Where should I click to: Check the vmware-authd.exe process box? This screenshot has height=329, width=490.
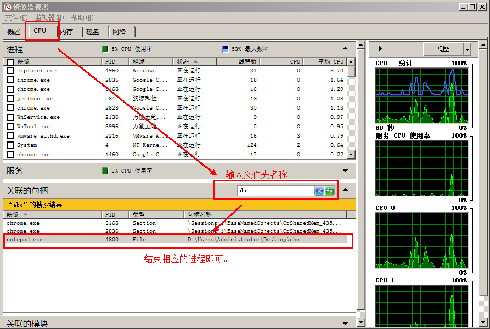click(x=10, y=136)
